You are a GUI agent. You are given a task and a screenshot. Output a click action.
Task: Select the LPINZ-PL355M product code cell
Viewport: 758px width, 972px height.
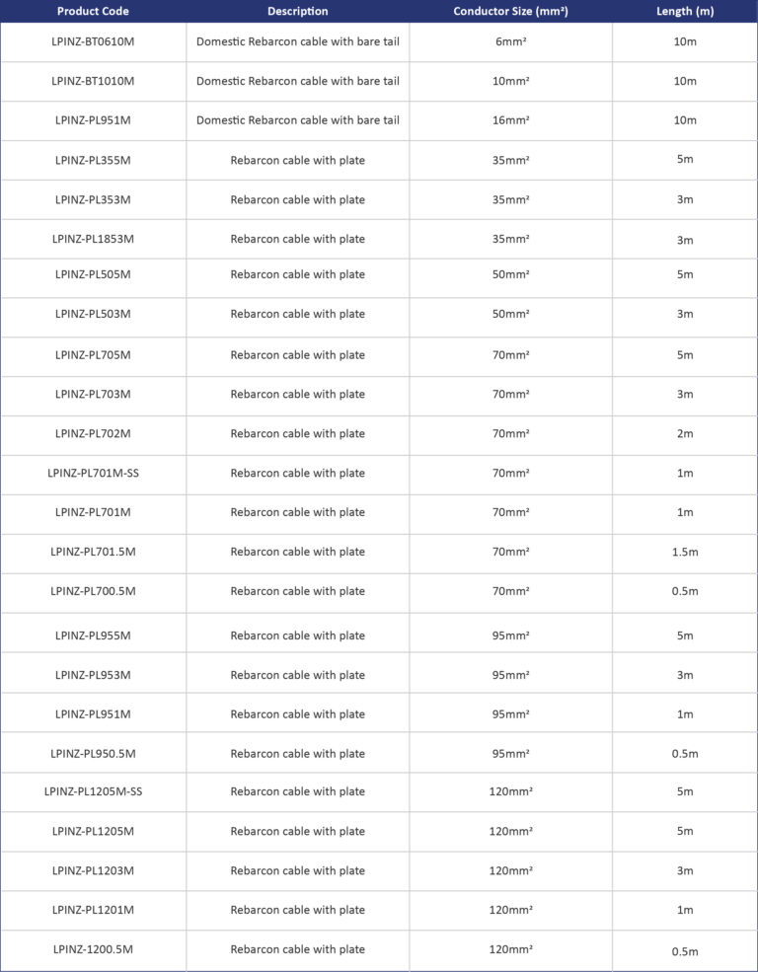point(93,160)
